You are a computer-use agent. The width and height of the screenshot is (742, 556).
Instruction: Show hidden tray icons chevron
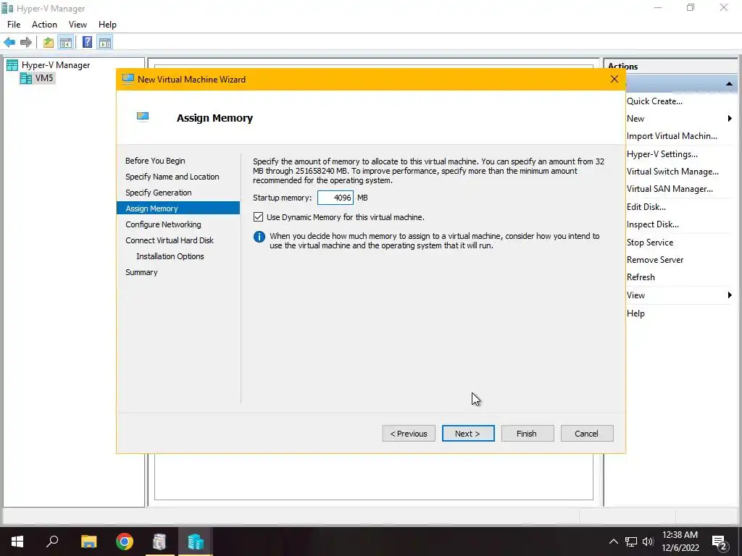point(613,542)
